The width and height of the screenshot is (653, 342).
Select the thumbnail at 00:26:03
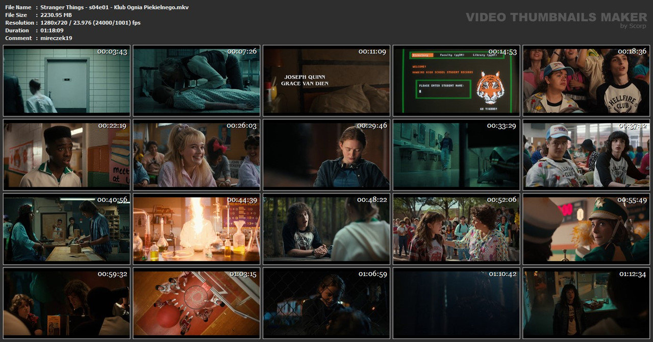[x=196, y=155]
